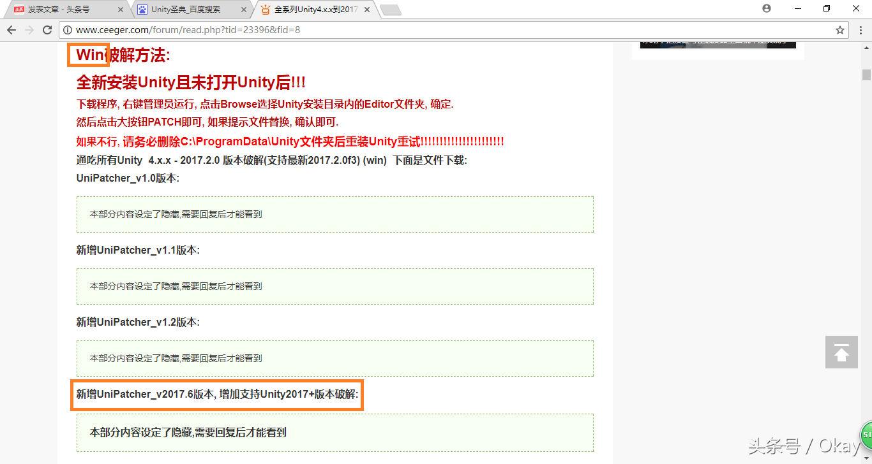This screenshot has width=872, height=464.
Task: Open a new tab with the new-tab button
Action: click(390, 10)
